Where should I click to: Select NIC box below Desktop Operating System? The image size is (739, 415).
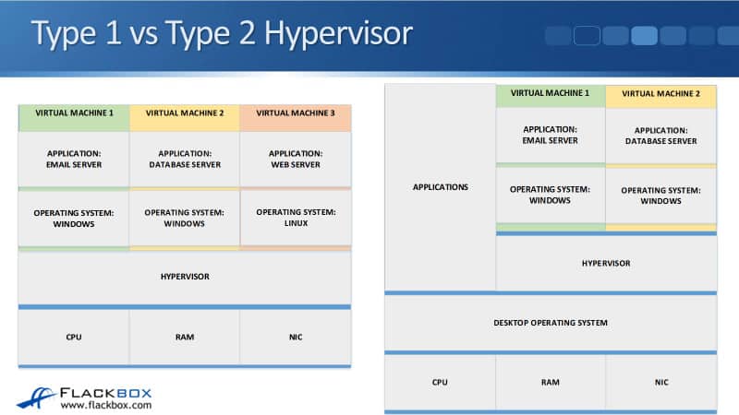[660, 382]
